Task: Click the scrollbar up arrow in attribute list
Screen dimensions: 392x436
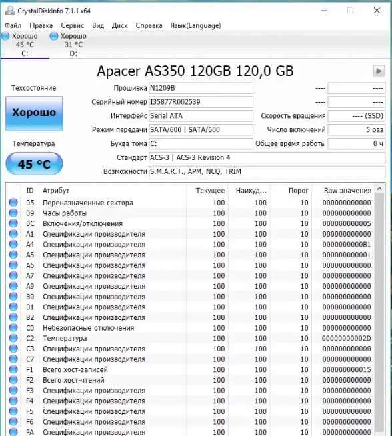Action: coord(379,189)
